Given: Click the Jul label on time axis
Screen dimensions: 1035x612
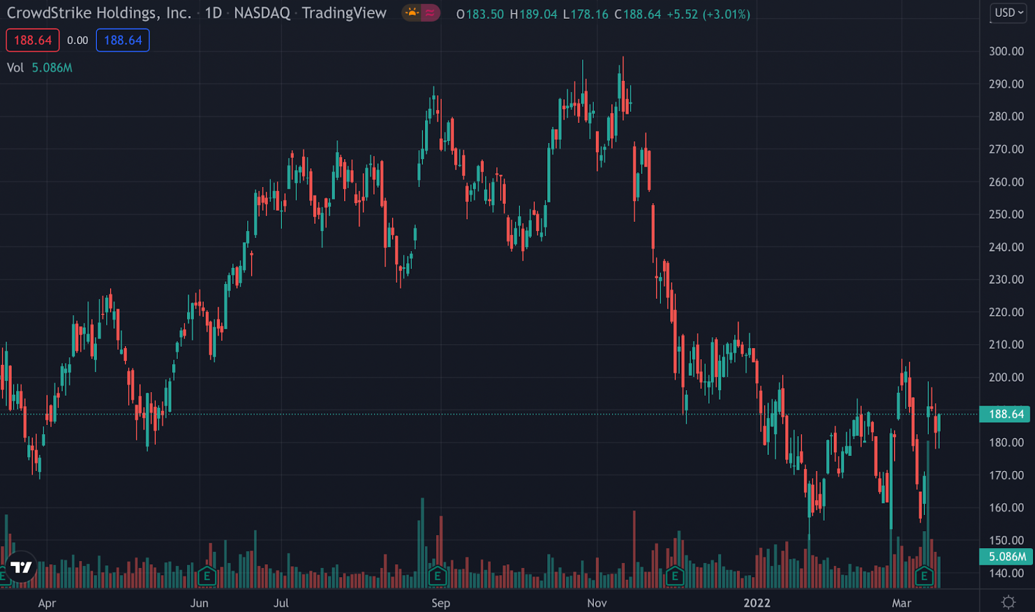Looking at the screenshot, I should (x=281, y=603).
